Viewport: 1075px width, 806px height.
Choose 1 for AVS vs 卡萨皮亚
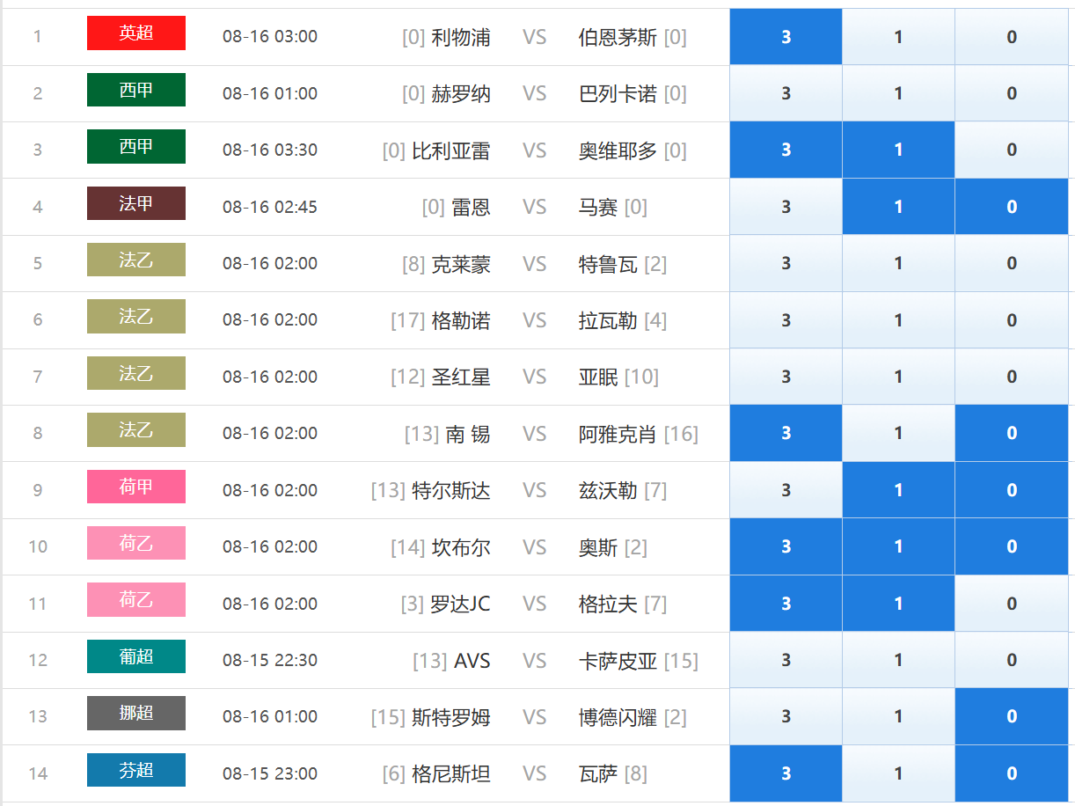(898, 660)
